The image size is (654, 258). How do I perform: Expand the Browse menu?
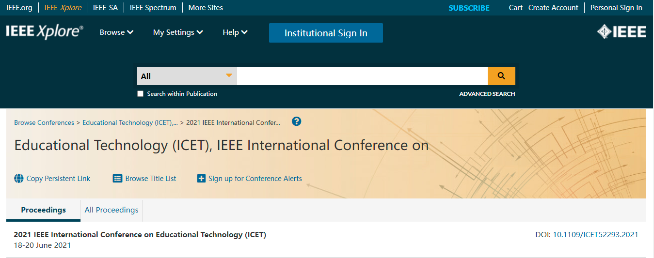[116, 32]
